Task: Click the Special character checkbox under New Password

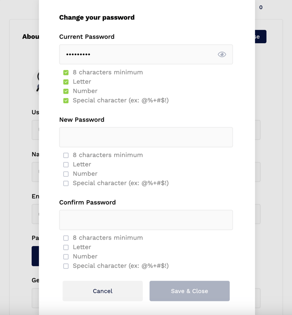Action: pos(66,183)
